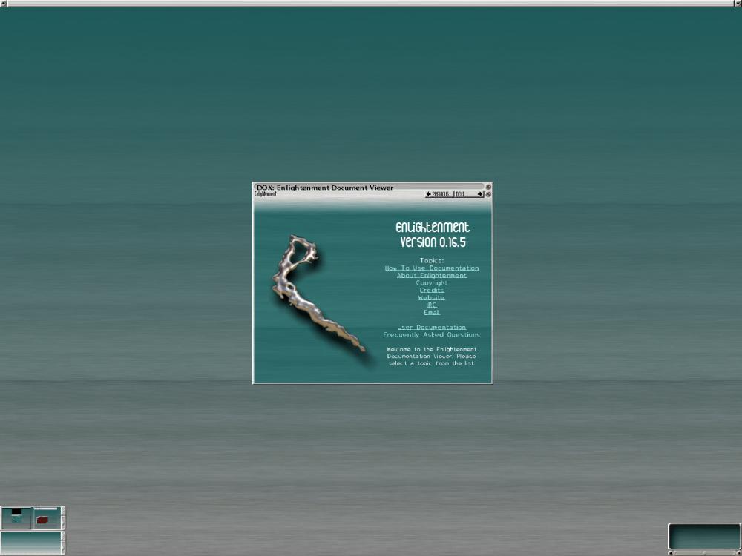
Task: Open Frequently Asked Questions link
Action: (432, 334)
